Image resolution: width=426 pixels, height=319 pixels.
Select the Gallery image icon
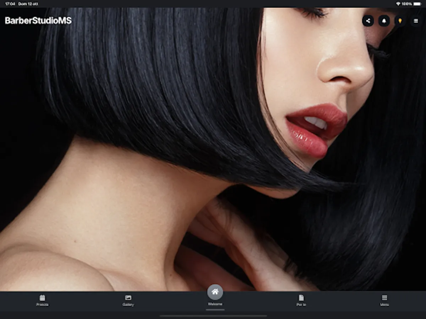point(128,298)
